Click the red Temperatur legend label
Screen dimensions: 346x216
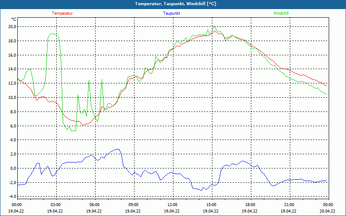62,13
